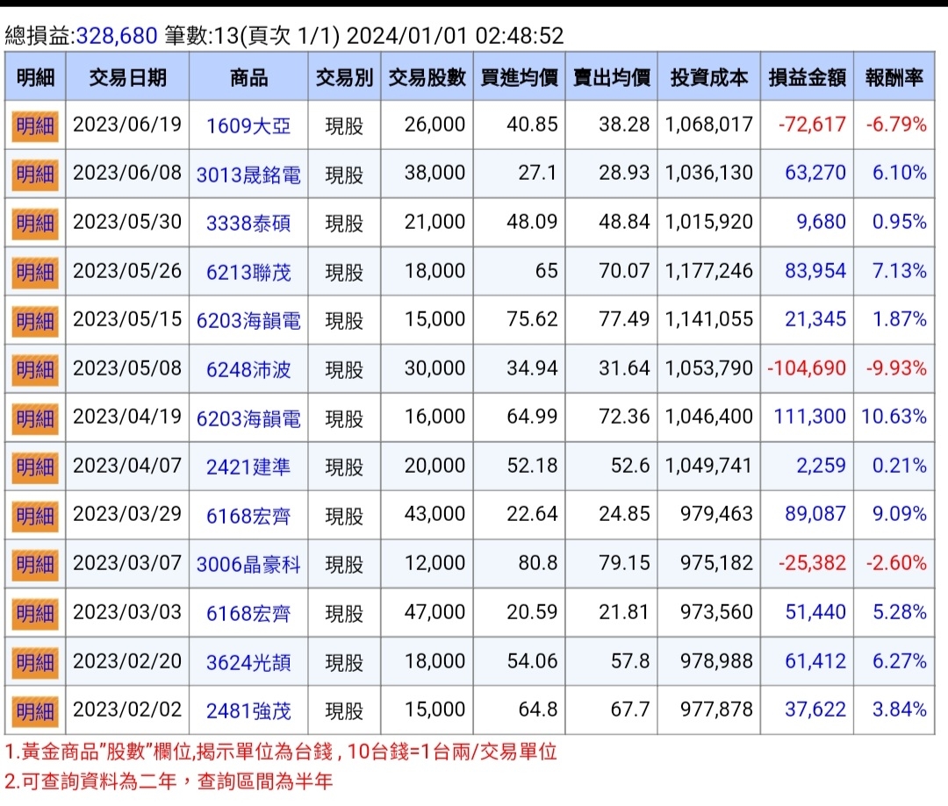Select loss amount -72,617

click(812, 125)
